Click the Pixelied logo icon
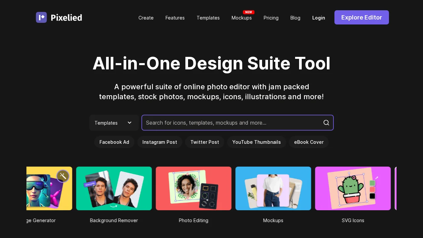 41,18
